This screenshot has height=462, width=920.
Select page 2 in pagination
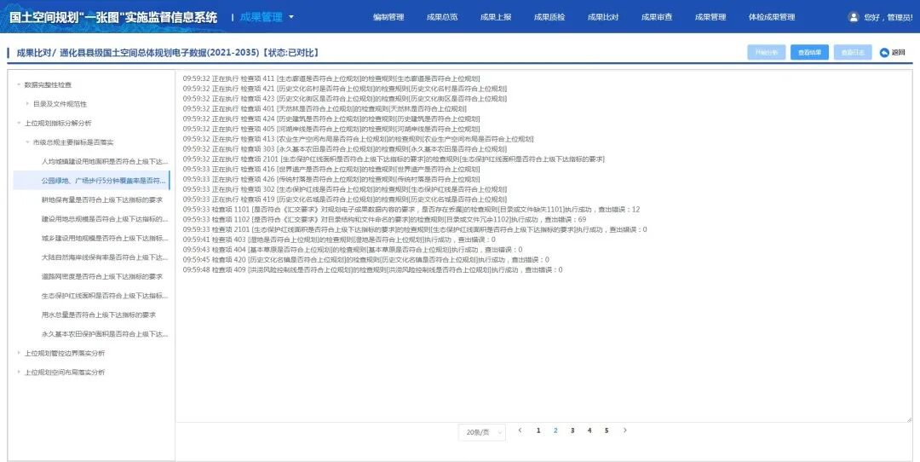[x=555, y=430]
